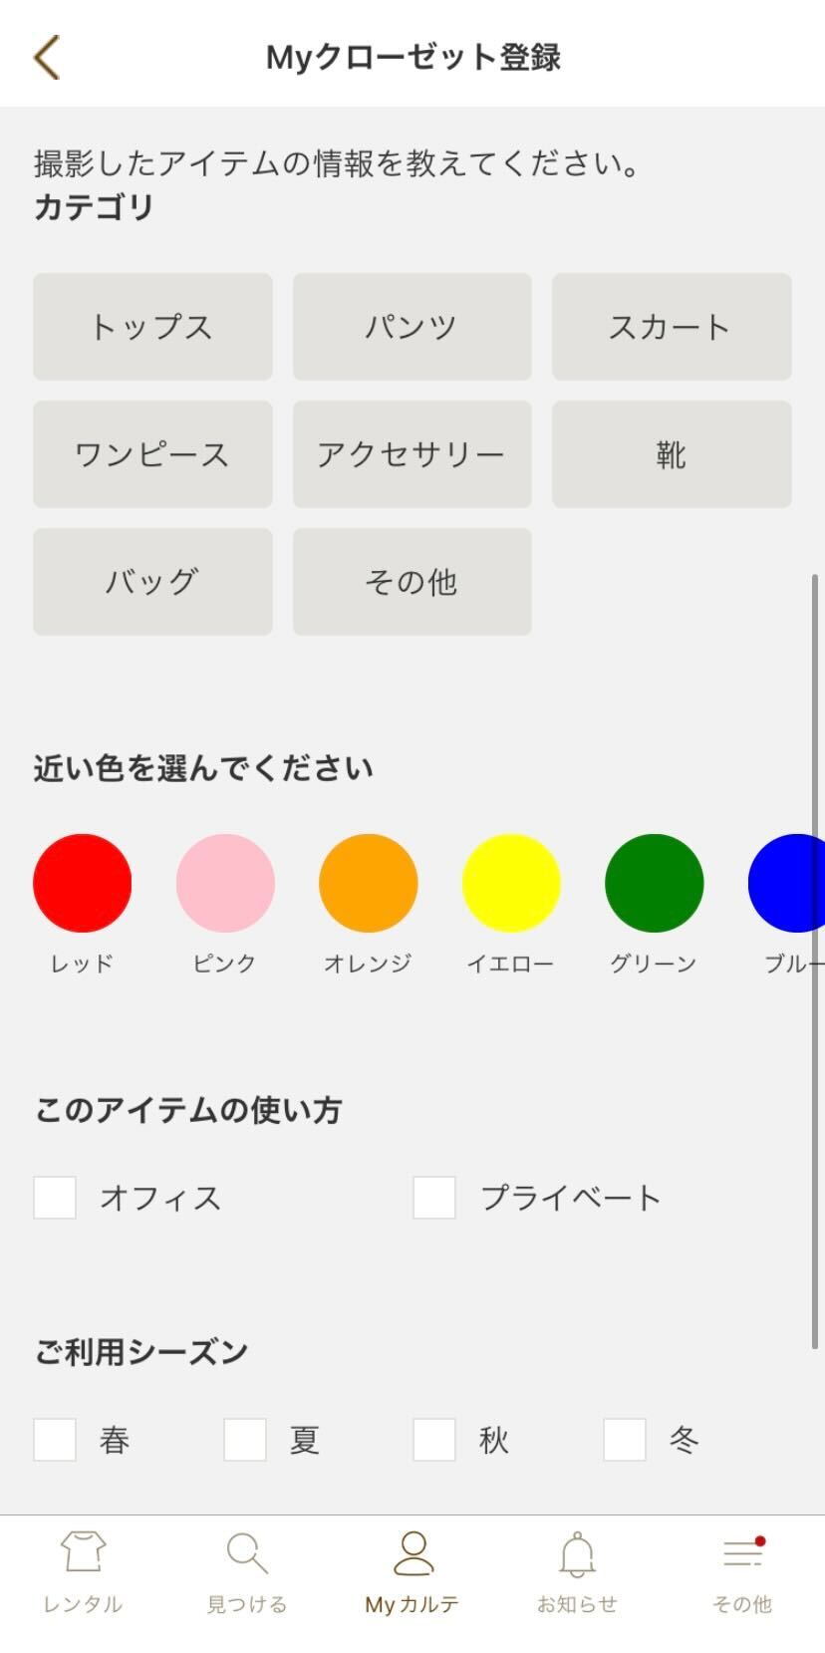Choose the ワンピース category
The image size is (825, 1653).
pos(152,454)
